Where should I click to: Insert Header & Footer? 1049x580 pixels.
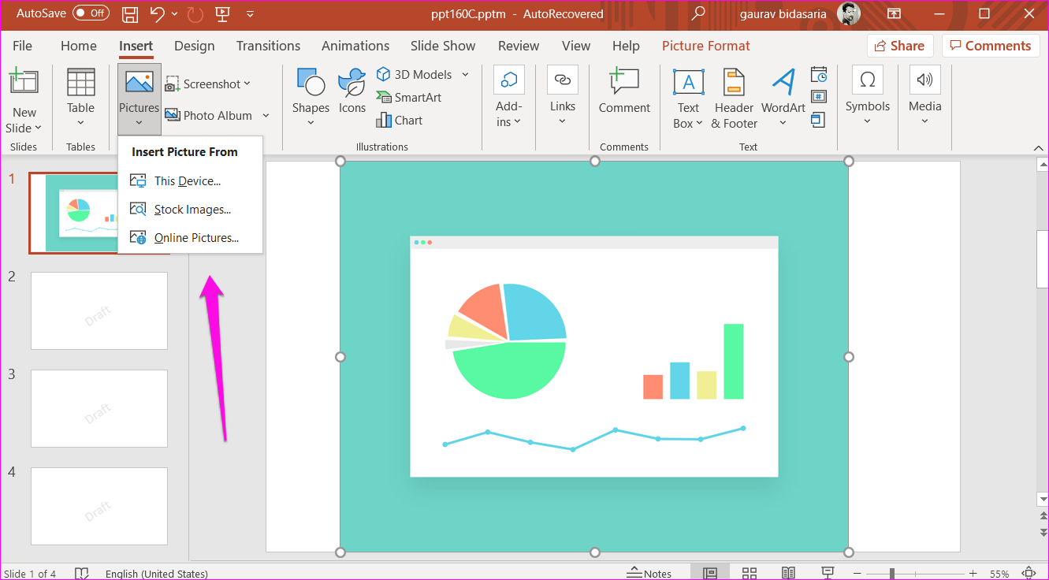pyautogui.click(x=735, y=99)
